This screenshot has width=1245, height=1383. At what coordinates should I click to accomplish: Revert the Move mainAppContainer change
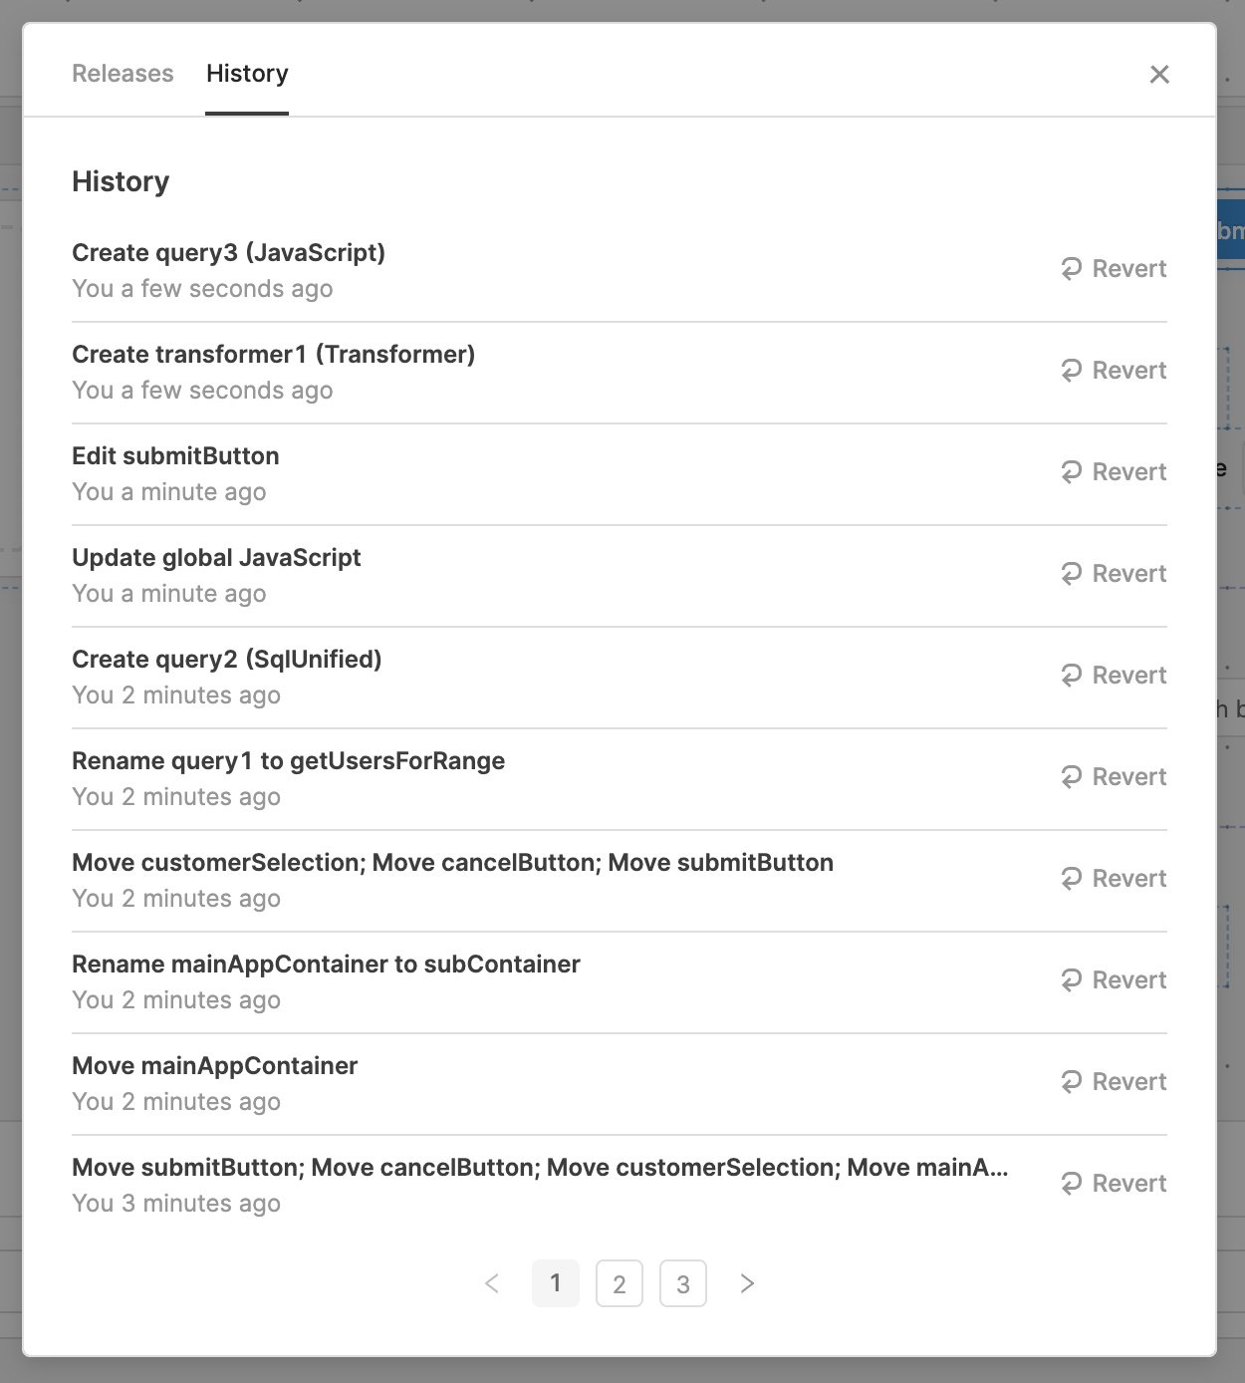(x=1114, y=1082)
